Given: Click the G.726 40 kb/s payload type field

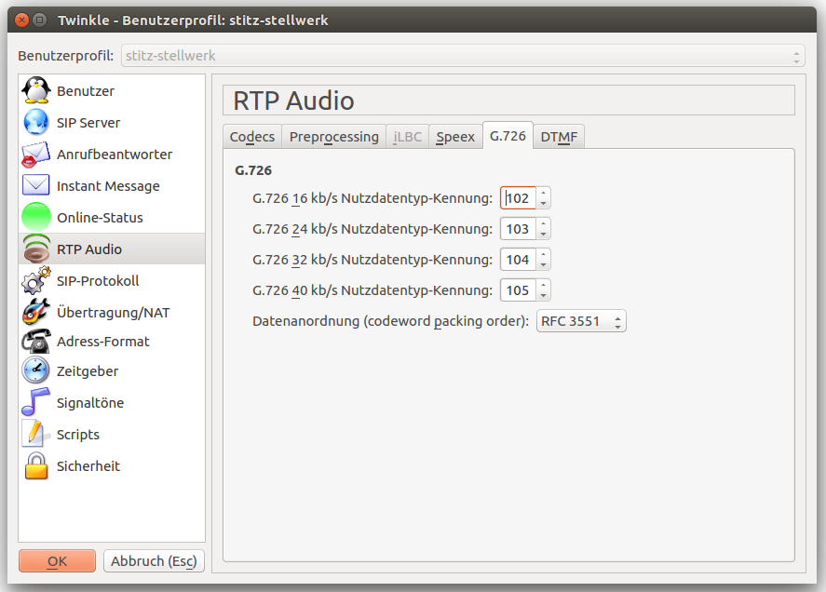Looking at the screenshot, I should tap(518, 289).
